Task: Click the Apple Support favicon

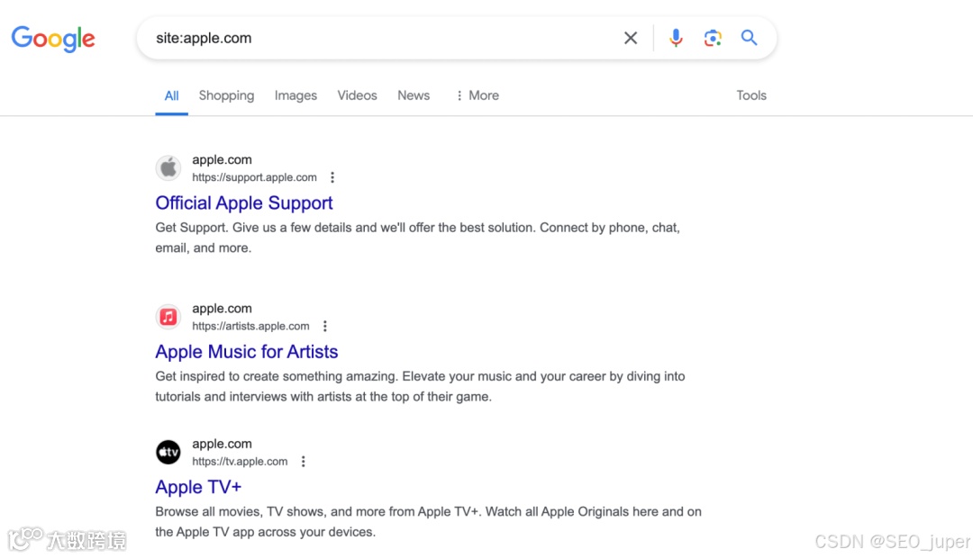Action: click(x=168, y=168)
